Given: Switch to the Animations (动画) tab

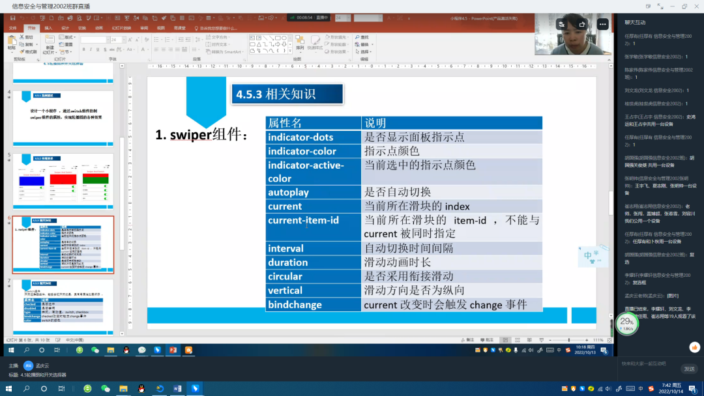Looking at the screenshot, I should click(x=99, y=28).
